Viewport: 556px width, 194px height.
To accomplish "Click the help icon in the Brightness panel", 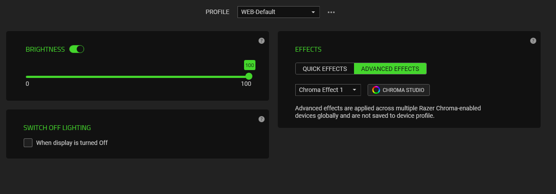I will [x=262, y=41].
